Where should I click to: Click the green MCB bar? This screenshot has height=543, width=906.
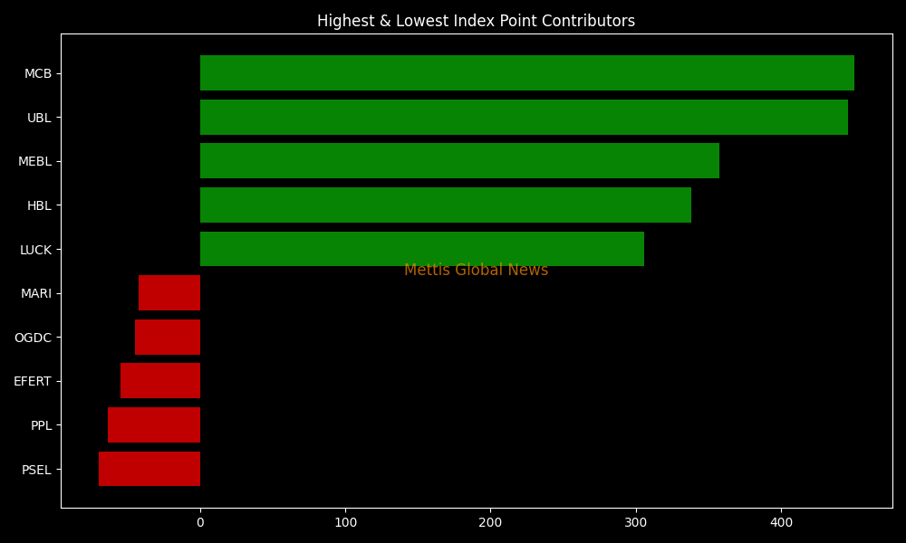[526, 73]
